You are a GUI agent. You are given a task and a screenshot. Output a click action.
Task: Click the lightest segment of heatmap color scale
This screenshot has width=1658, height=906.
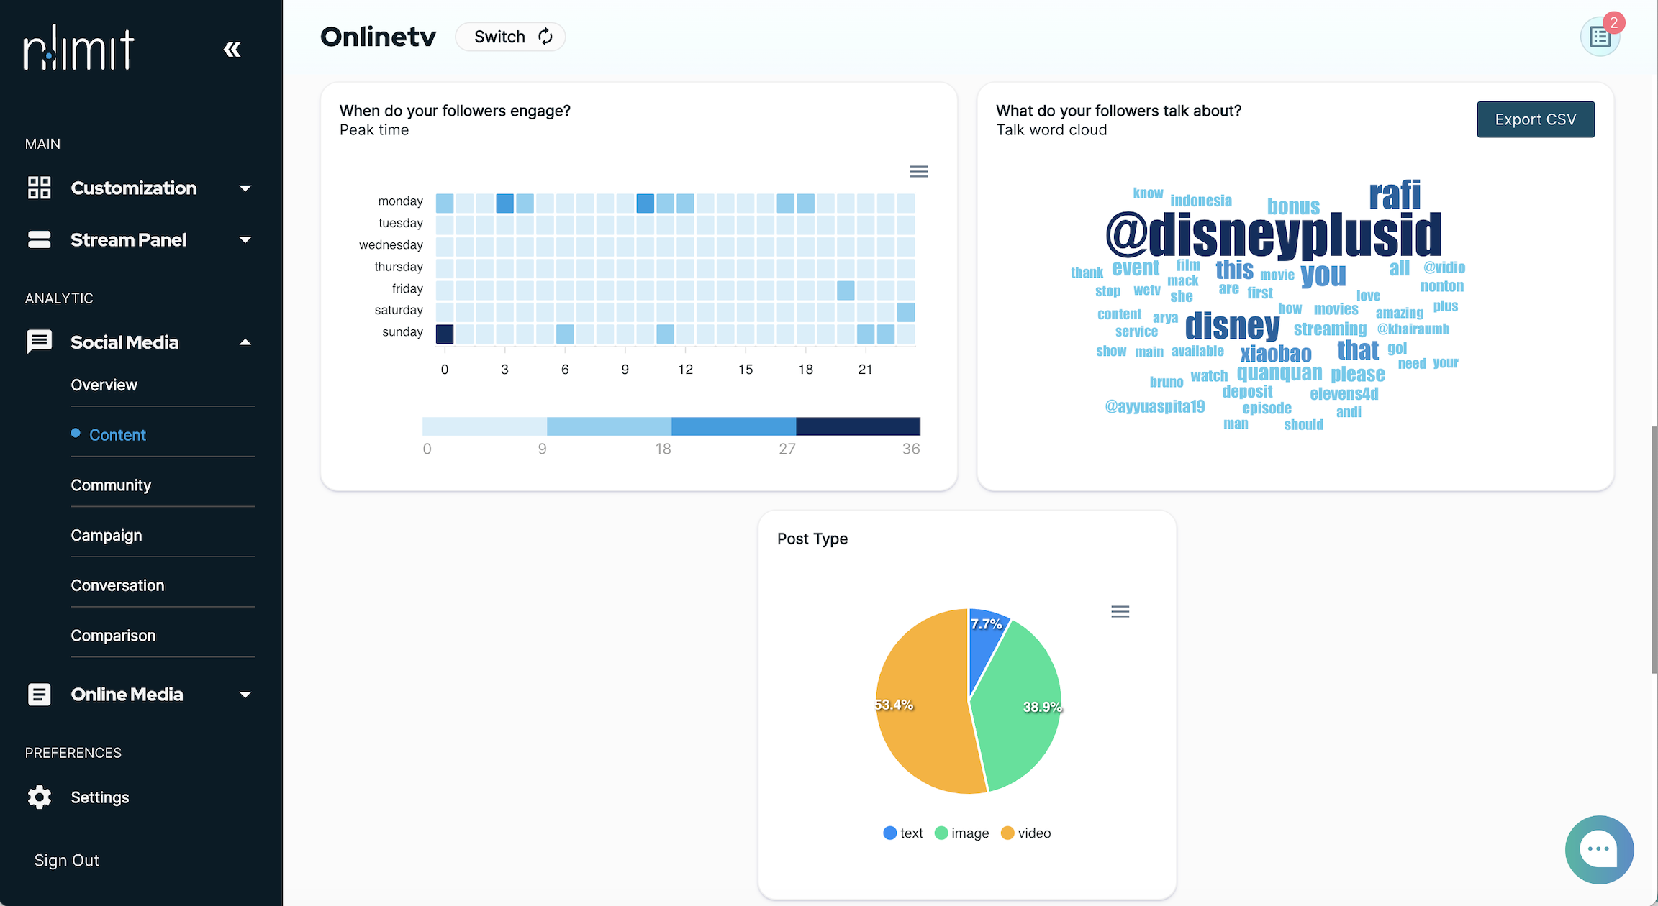(x=484, y=426)
